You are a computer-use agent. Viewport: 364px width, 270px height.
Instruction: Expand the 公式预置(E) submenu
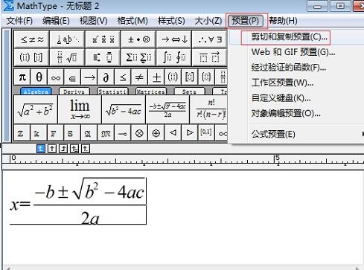click(x=273, y=134)
